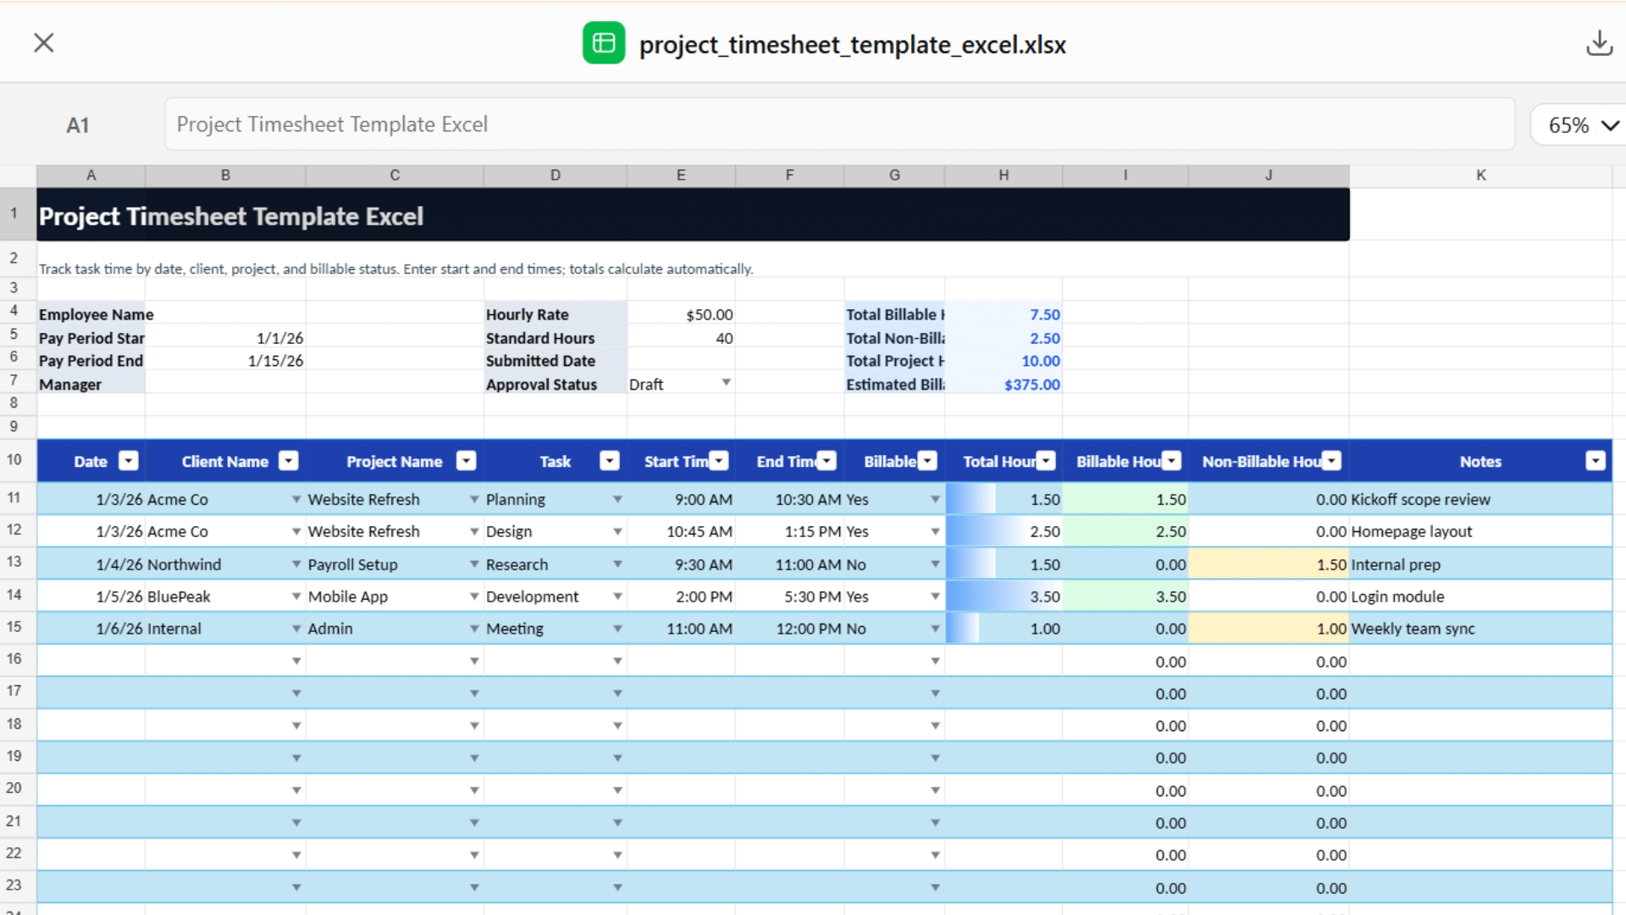
Task: Open the Non-Billable Hours column filter button
Action: click(1332, 461)
